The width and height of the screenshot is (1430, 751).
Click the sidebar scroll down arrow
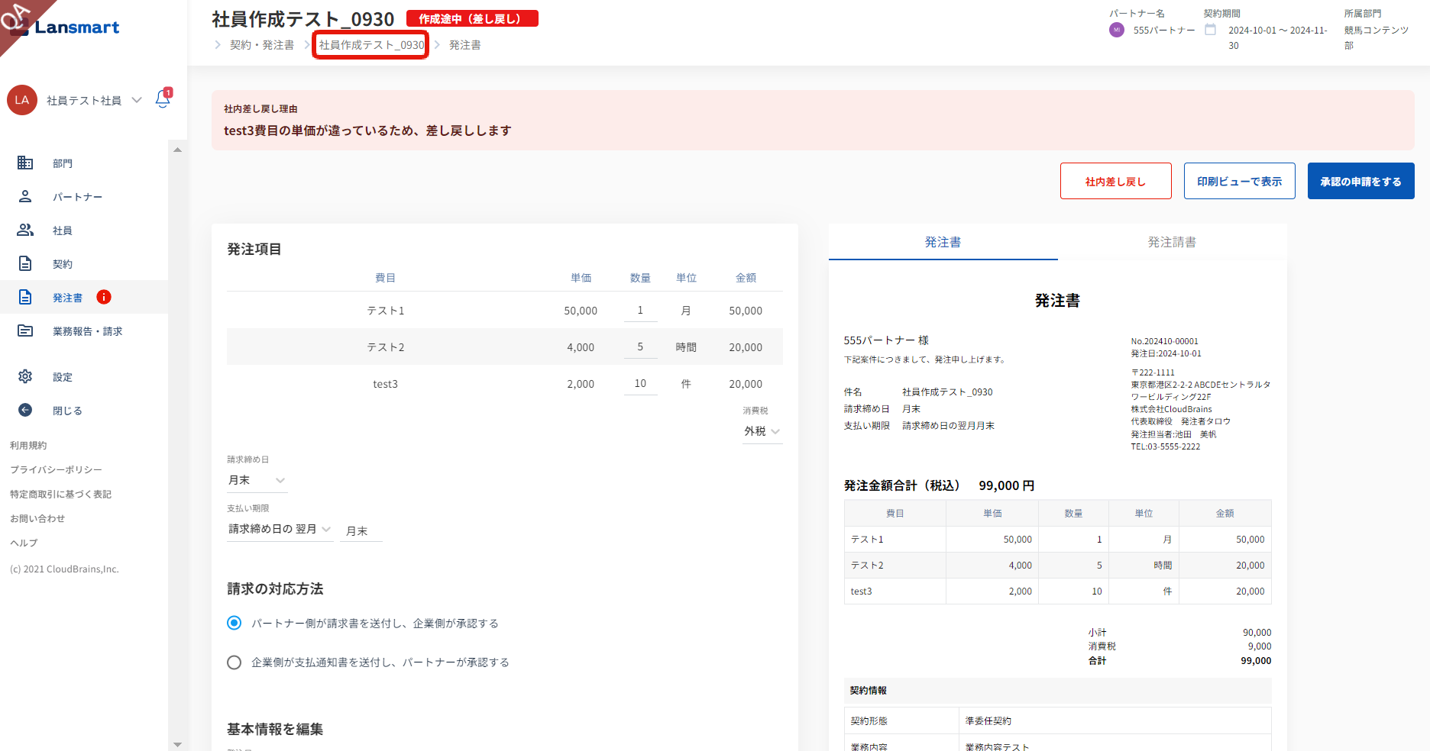coord(177,744)
